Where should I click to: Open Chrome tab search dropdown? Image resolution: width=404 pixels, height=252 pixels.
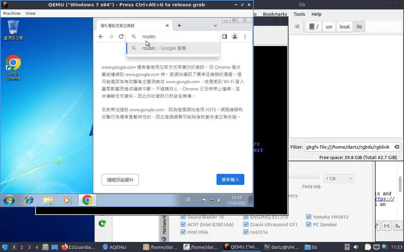click(x=215, y=26)
